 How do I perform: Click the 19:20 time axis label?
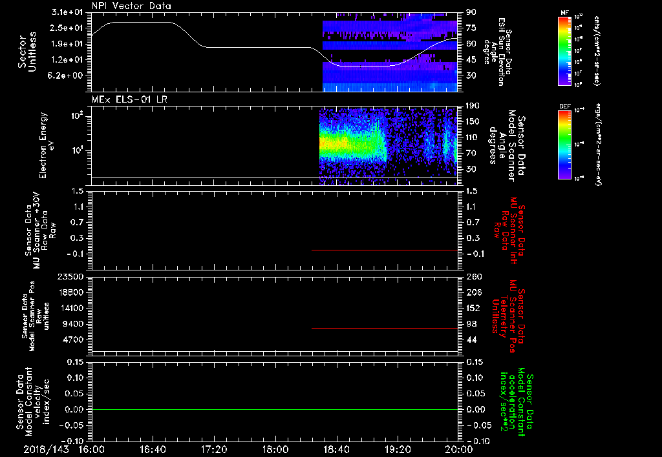(x=398, y=449)
